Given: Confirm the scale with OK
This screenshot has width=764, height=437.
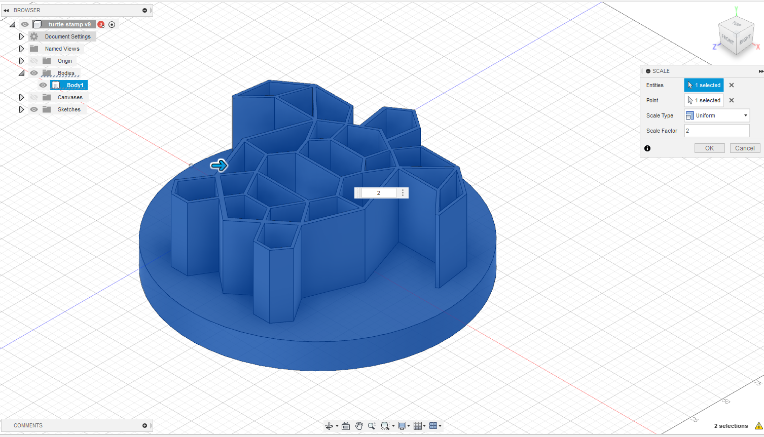Looking at the screenshot, I should pos(709,148).
